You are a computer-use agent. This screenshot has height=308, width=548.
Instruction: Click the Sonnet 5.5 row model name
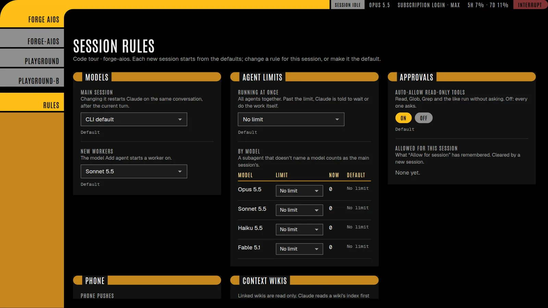click(x=252, y=209)
